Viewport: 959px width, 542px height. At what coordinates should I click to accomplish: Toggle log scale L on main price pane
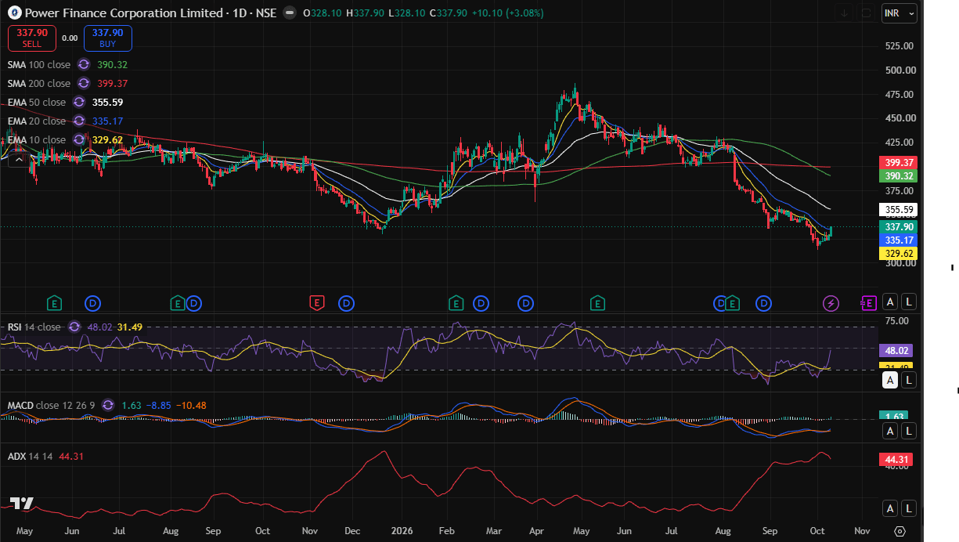tap(908, 302)
